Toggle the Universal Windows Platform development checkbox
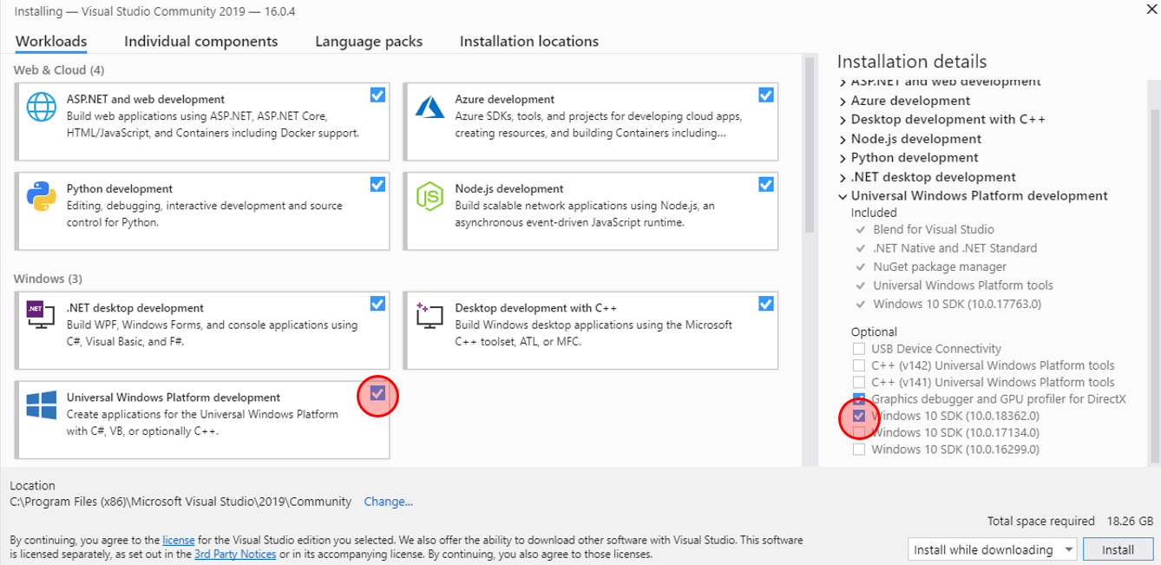 coord(377,393)
